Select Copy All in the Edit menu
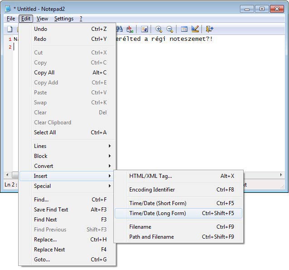This screenshot has height=270, width=289. pyautogui.click(x=68, y=73)
